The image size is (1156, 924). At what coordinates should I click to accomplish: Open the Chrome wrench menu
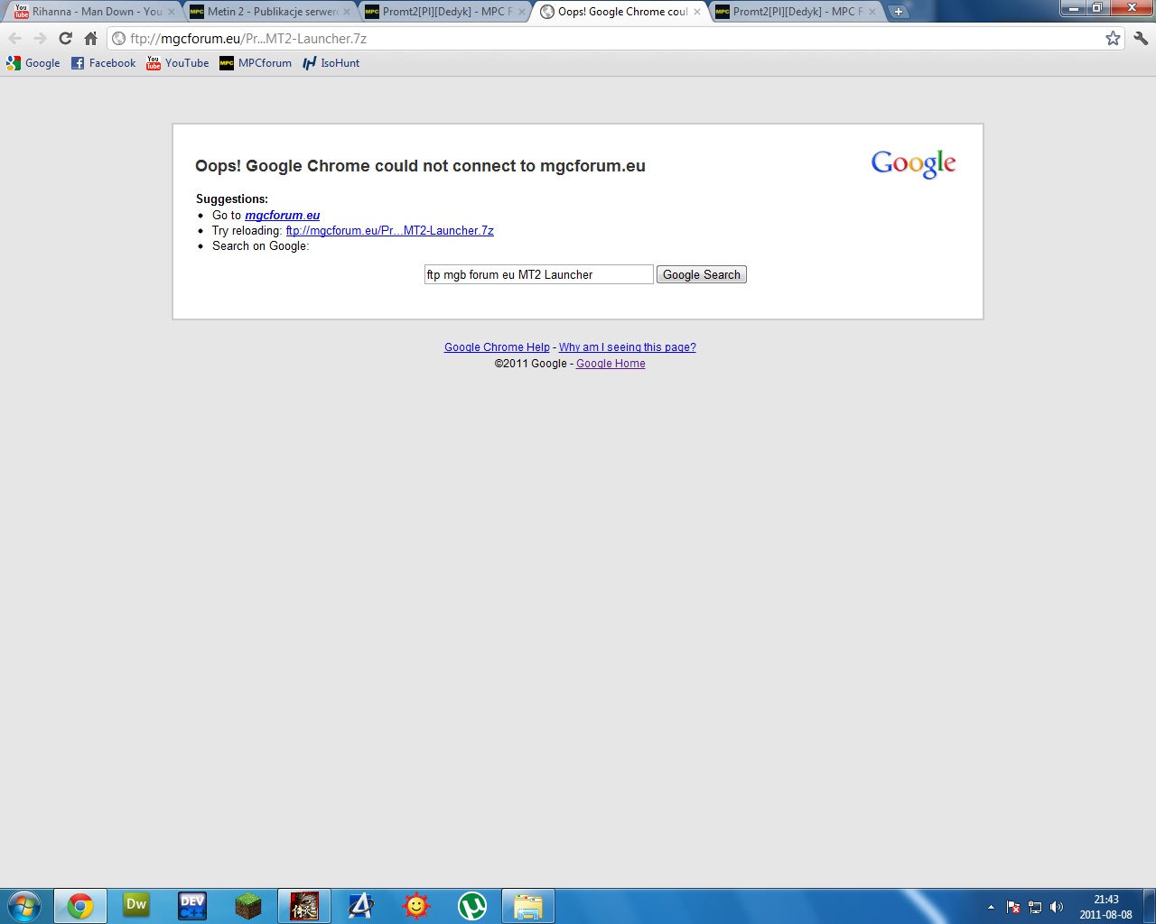(1141, 38)
